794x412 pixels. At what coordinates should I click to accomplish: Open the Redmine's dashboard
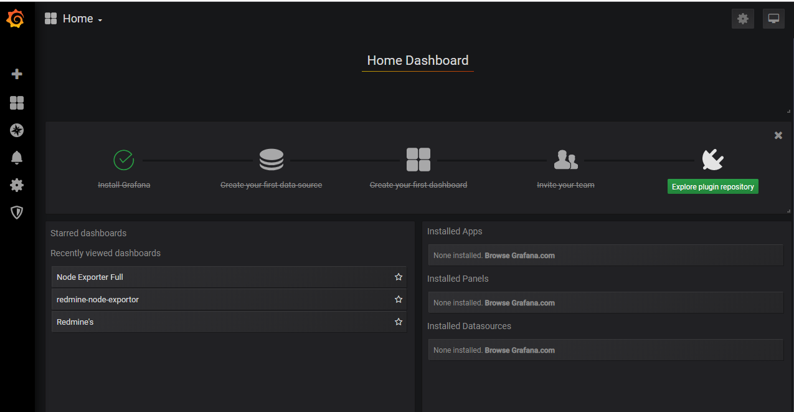(x=229, y=322)
